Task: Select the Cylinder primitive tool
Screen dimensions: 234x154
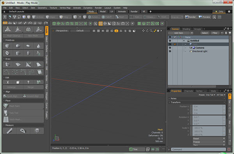Action: pyautogui.click(x=18, y=53)
